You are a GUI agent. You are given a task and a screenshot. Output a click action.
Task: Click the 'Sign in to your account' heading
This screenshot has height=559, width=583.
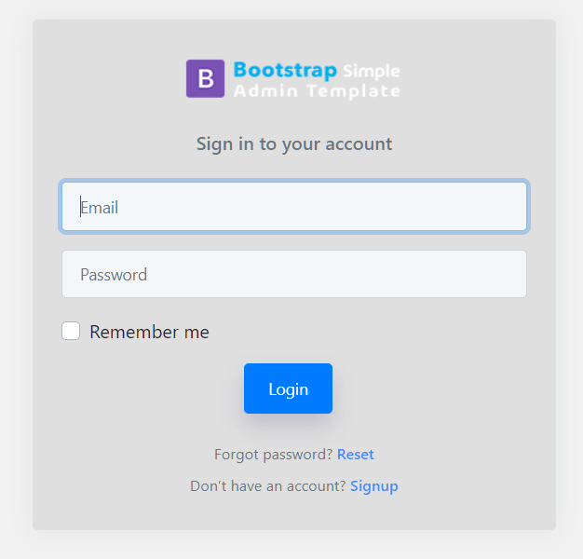click(x=294, y=143)
